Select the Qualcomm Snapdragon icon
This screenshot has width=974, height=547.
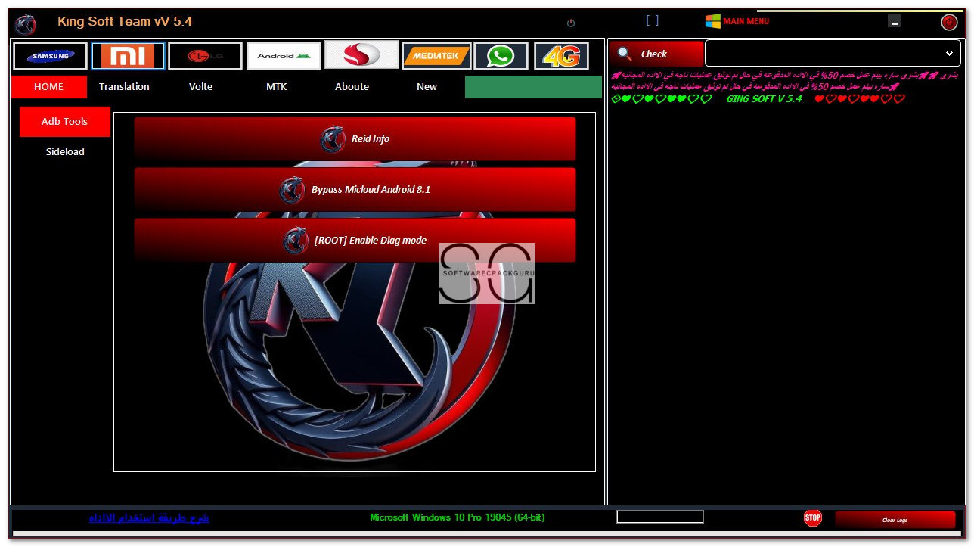(361, 54)
